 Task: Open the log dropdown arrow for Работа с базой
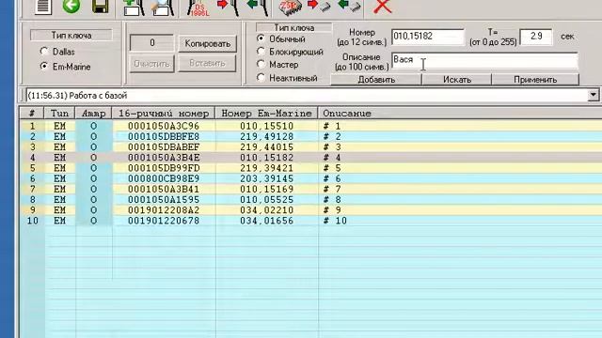pos(594,95)
